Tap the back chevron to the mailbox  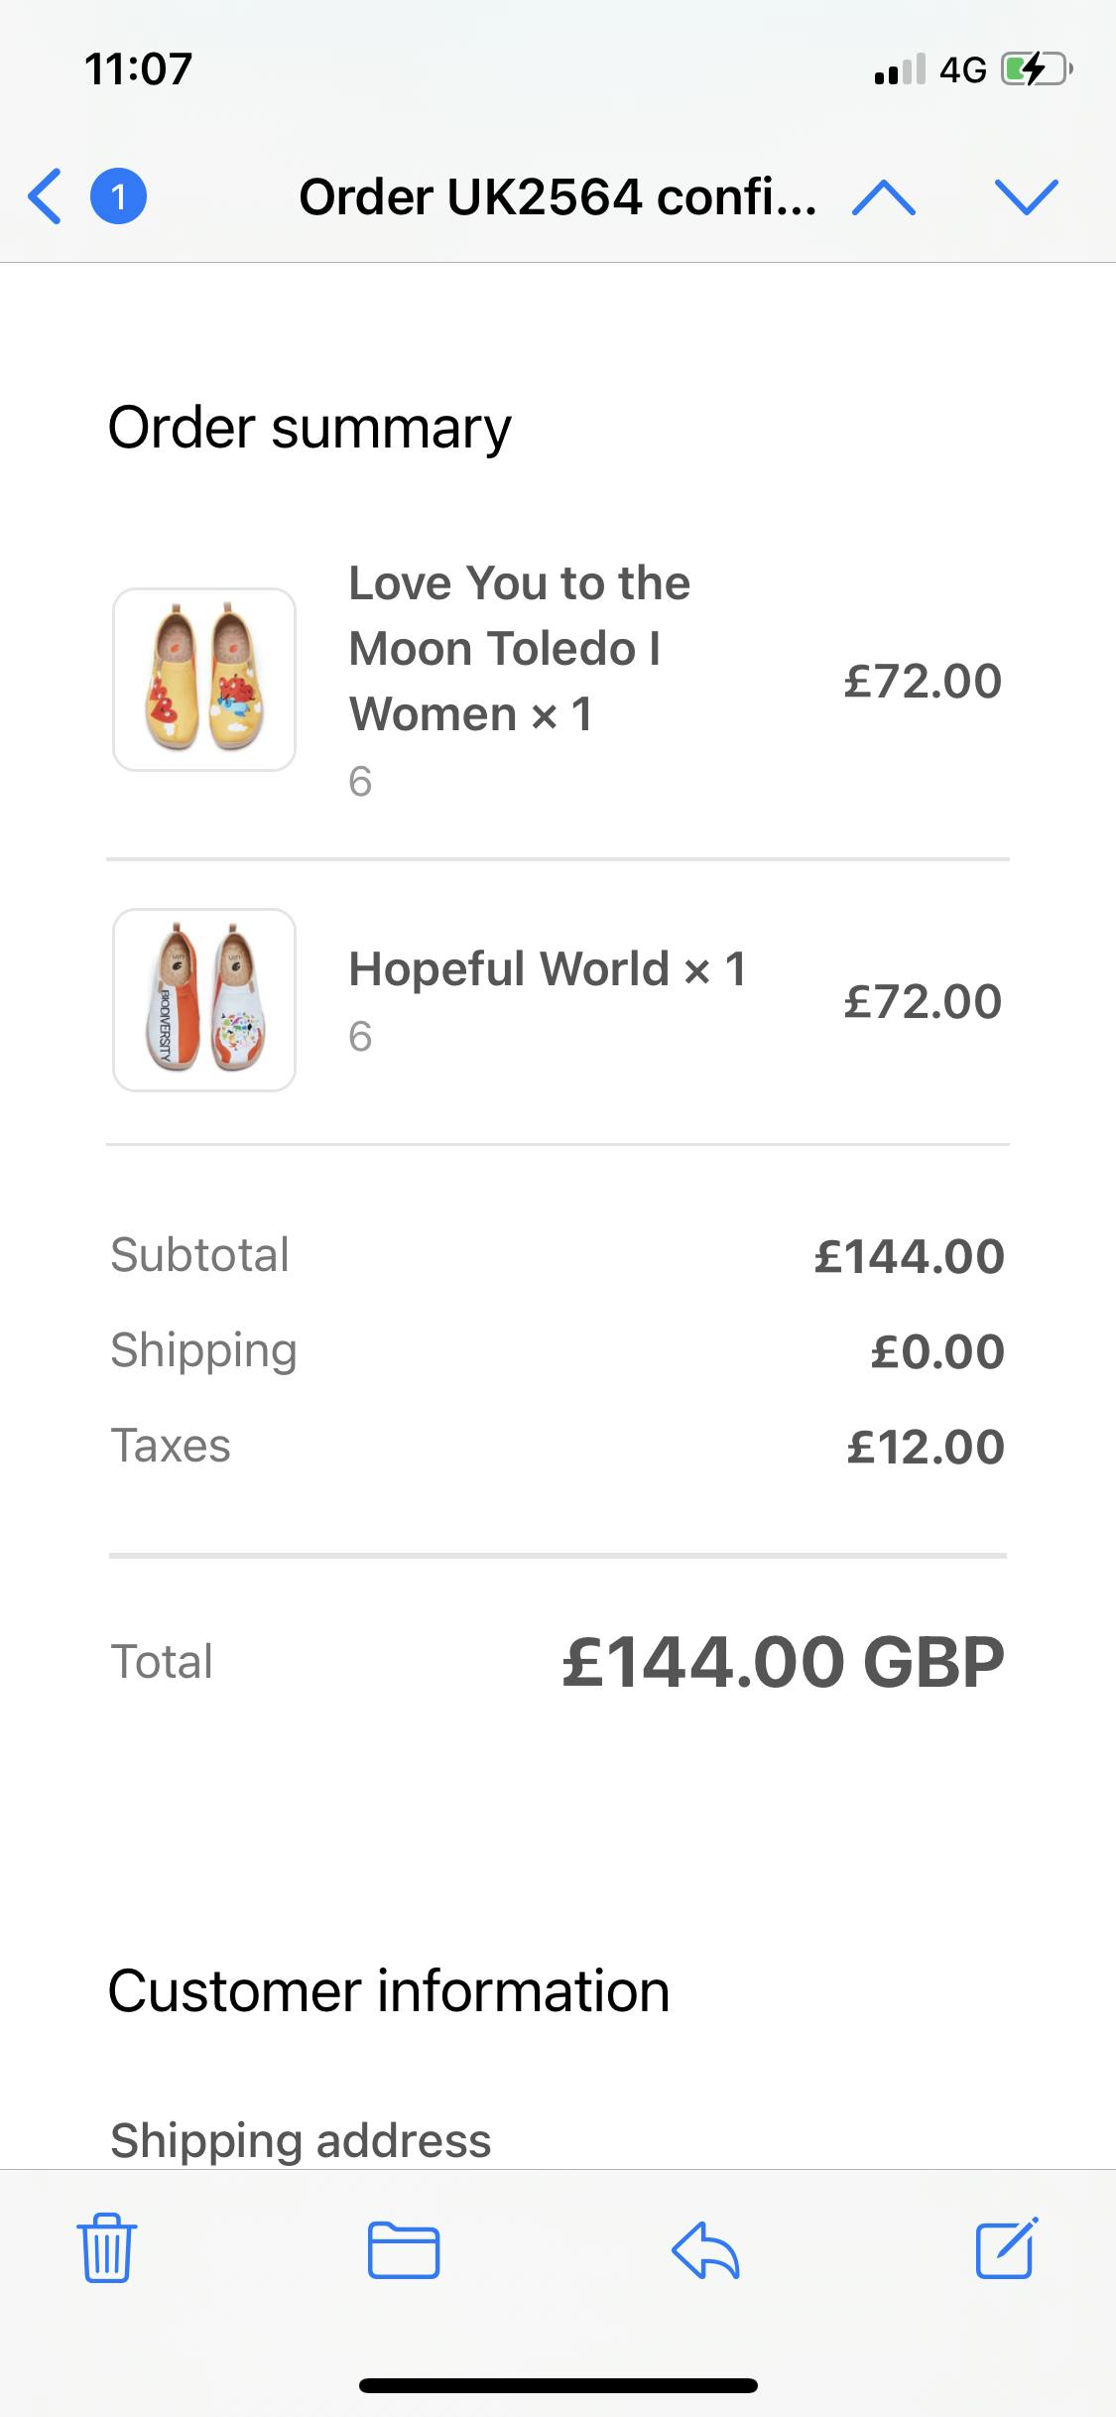[x=46, y=196]
